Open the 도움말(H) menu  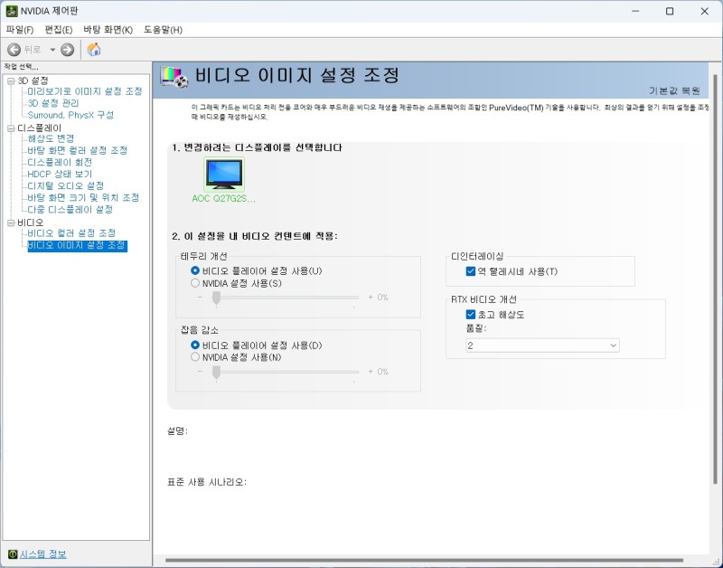(x=164, y=30)
